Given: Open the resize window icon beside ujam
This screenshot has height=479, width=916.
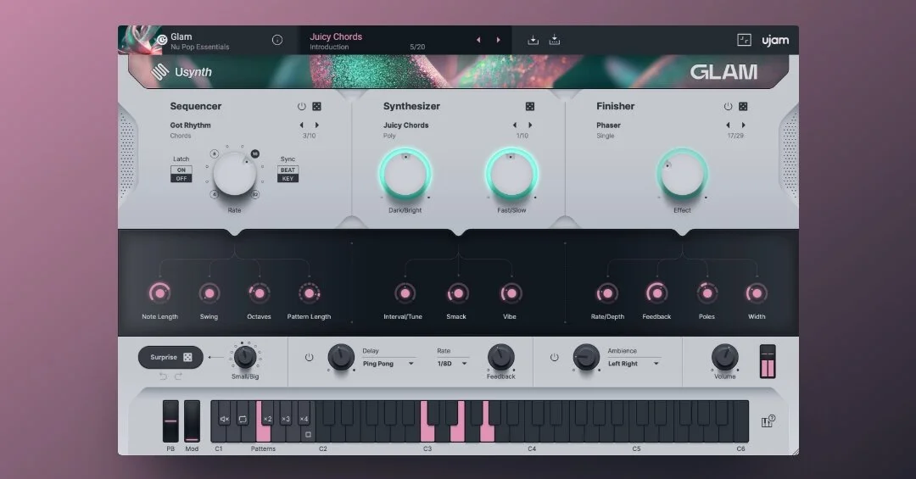Looking at the screenshot, I should pos(744,40).
